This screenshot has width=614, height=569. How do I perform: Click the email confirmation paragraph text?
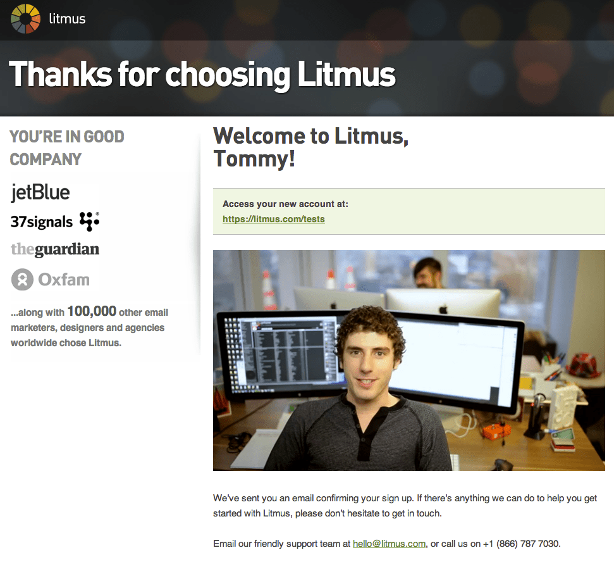(405, 506)
